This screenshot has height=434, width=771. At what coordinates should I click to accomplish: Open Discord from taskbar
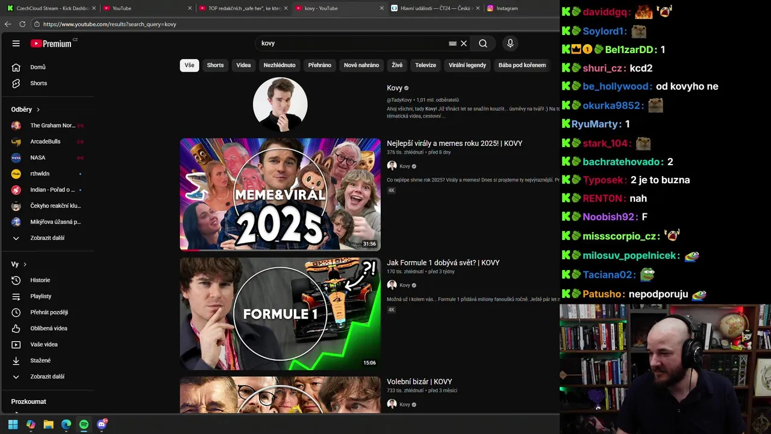102,424
